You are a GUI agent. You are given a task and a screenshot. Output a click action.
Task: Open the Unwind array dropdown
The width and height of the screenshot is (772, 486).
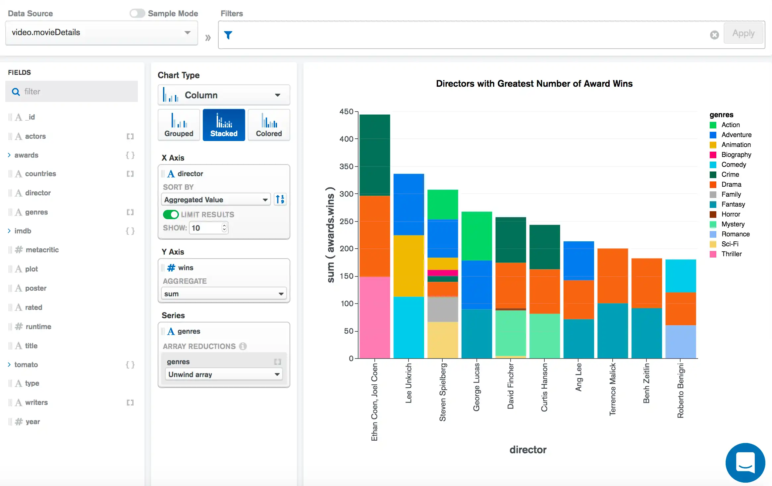click(224, 374)
